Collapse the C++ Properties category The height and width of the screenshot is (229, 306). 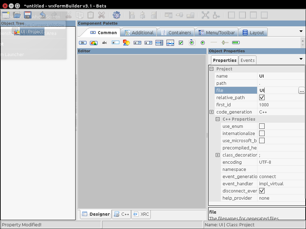click(217, 119)
